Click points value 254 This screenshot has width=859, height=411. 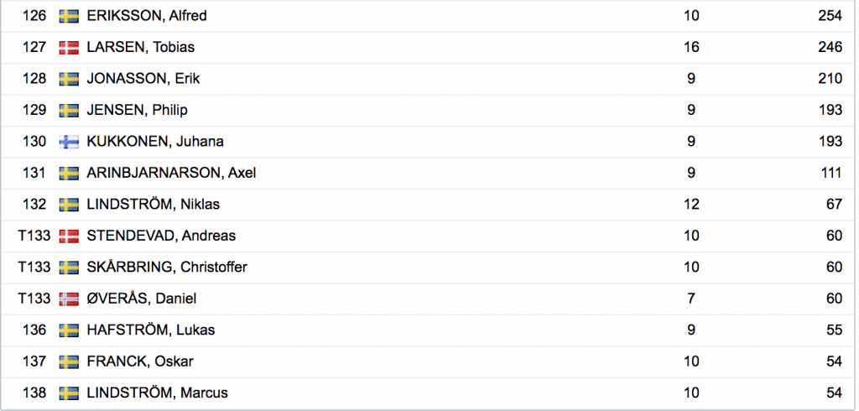tap(830, 16)
